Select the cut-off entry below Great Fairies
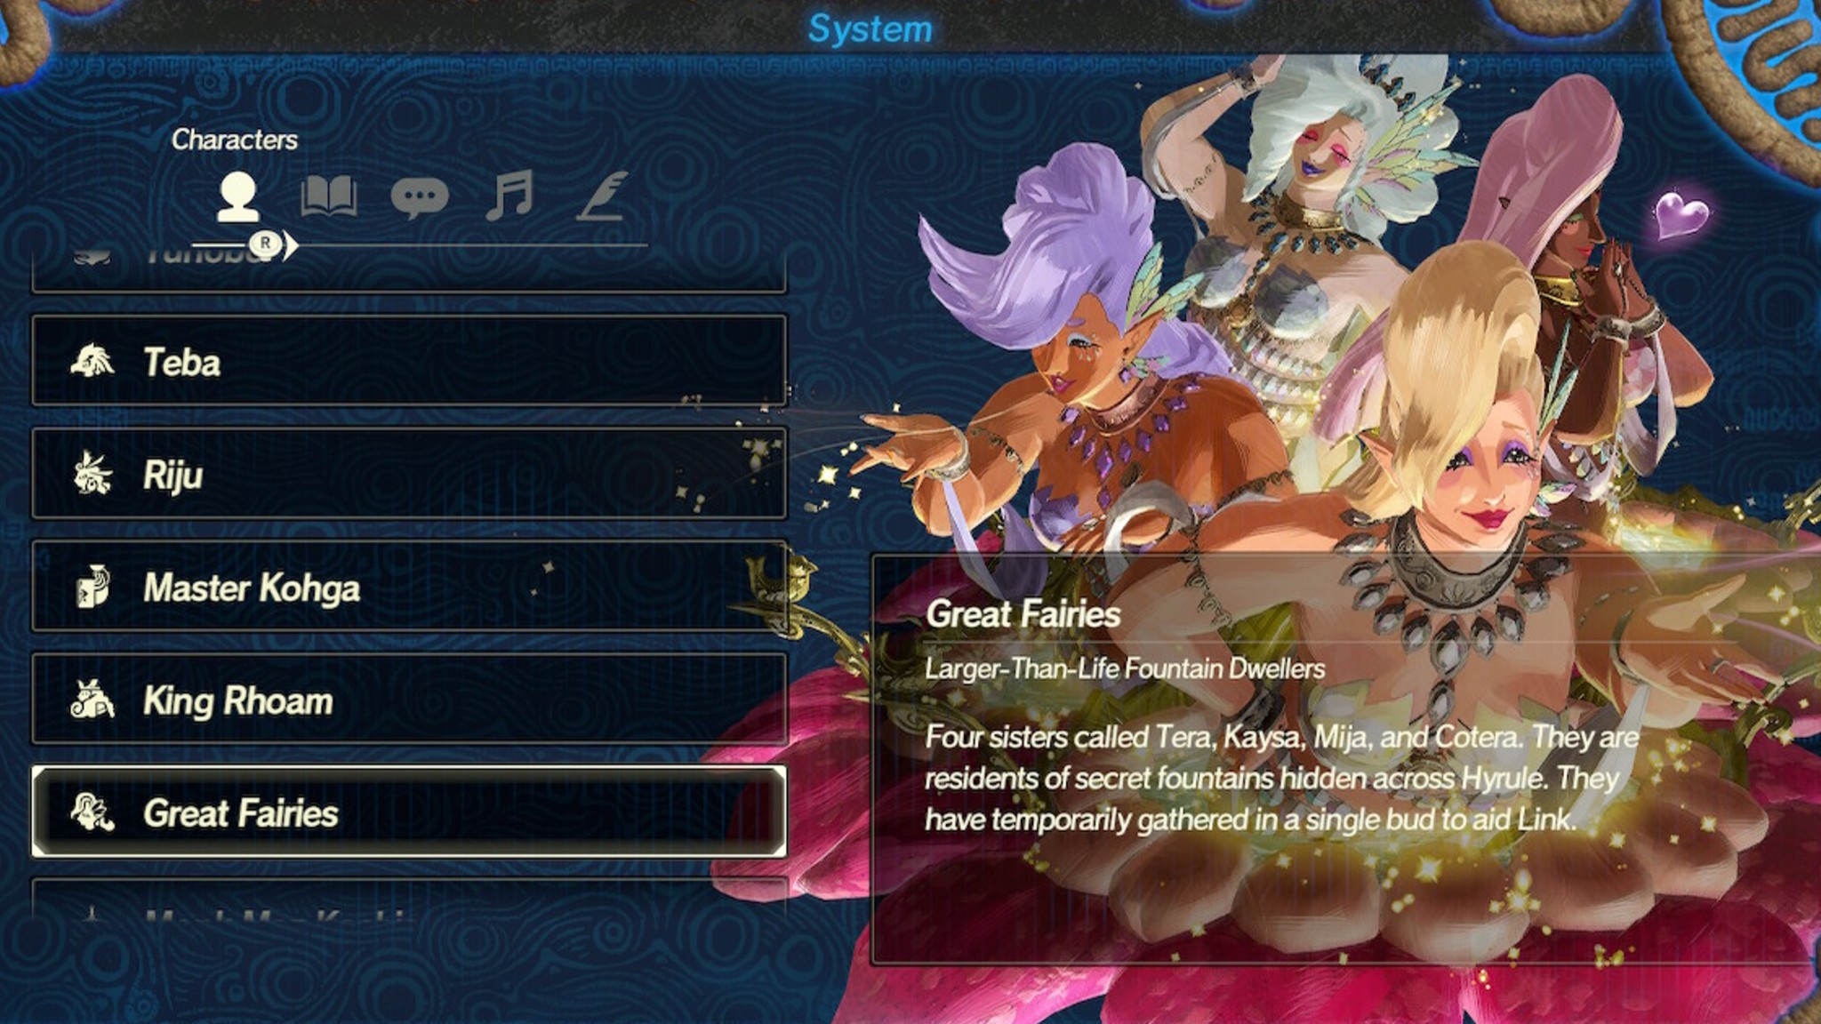Screen dimensions: 1821x1024 pyautogui.click(x=409, y=900)
